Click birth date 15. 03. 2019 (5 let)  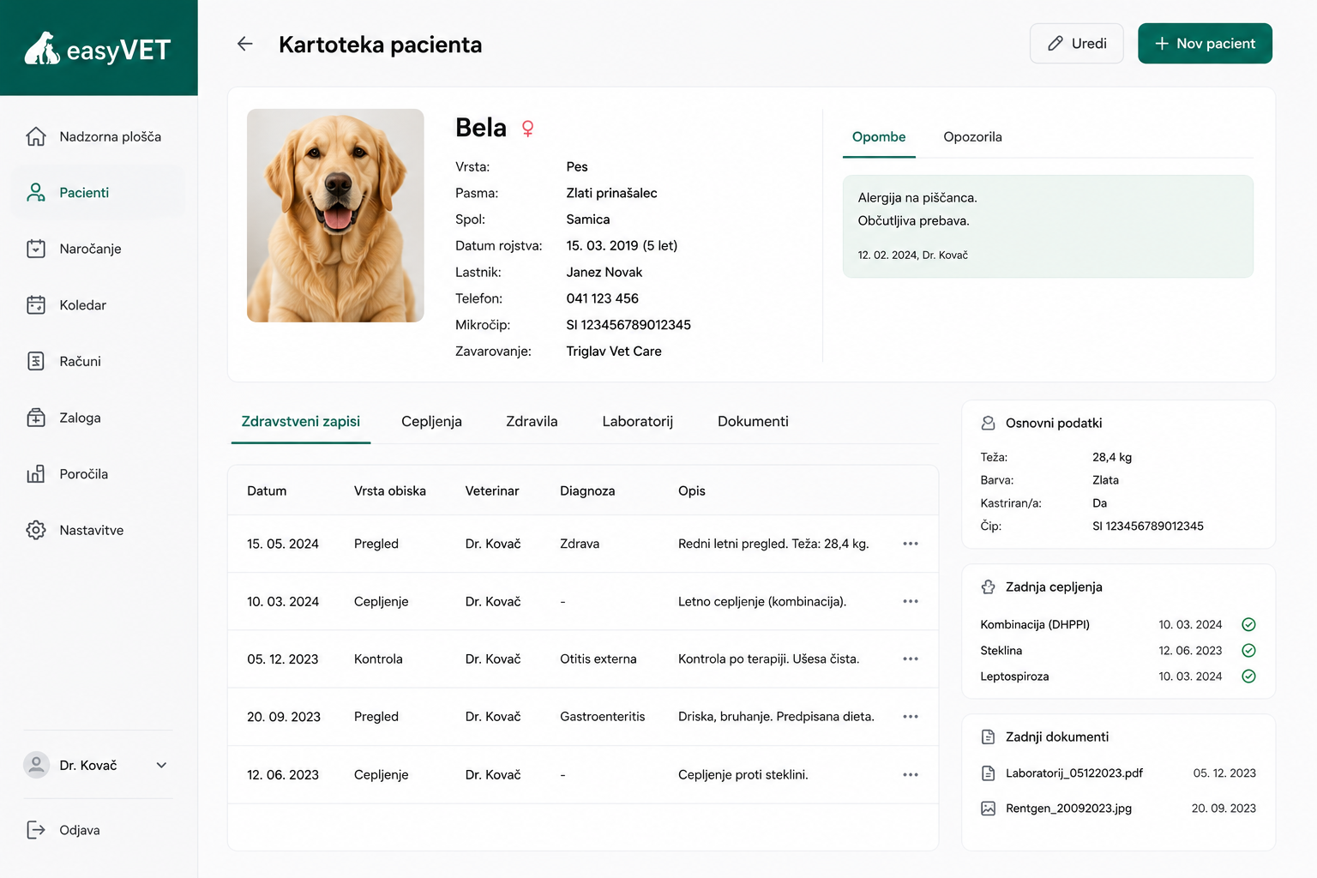click(622, 246)
